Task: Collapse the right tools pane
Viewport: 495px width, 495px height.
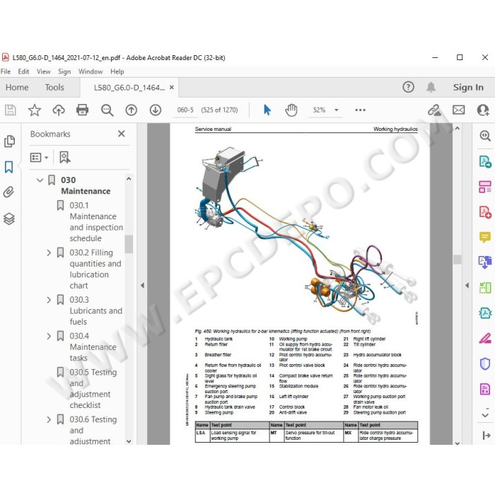Action: pyautogui.click(x=487, y=436)
